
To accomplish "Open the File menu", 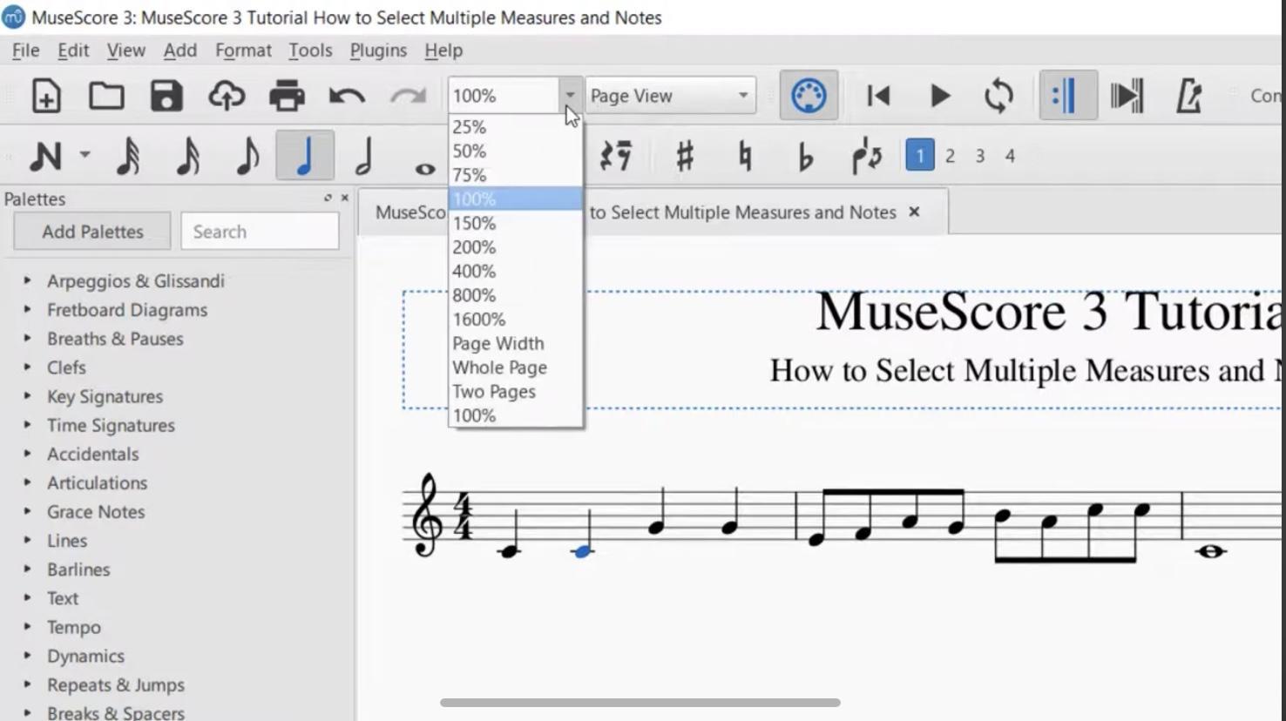I will [25, 51].
